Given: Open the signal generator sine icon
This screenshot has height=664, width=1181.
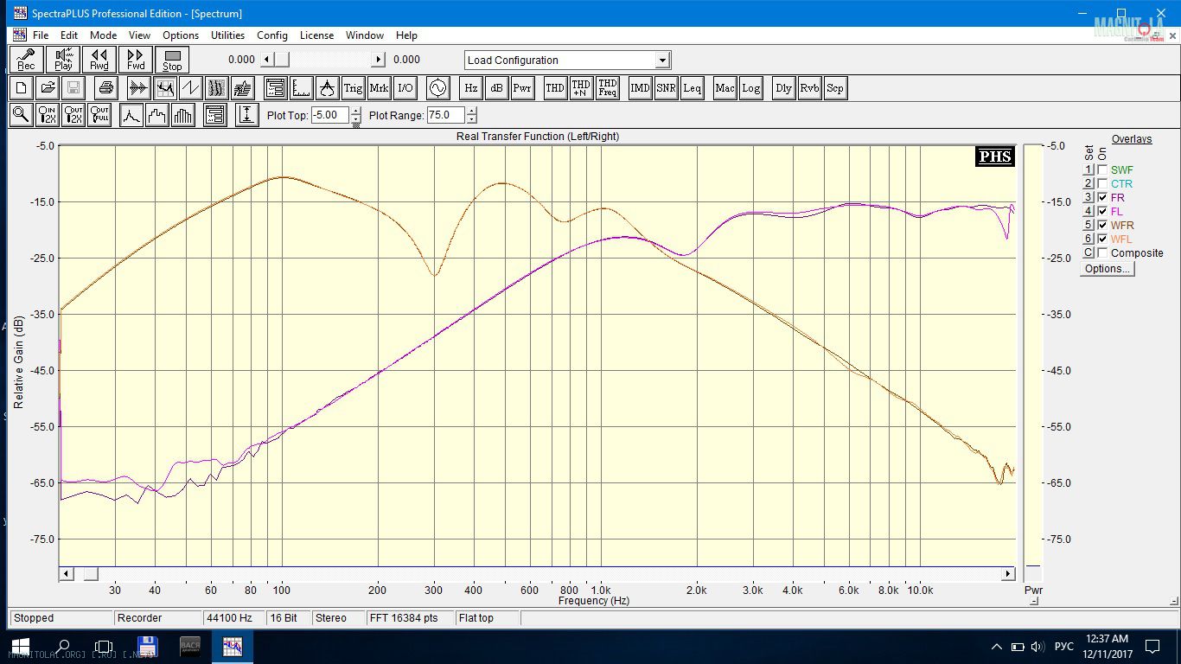Looking at the screenshot, I should pyautogui.click(x=438, y=88).
